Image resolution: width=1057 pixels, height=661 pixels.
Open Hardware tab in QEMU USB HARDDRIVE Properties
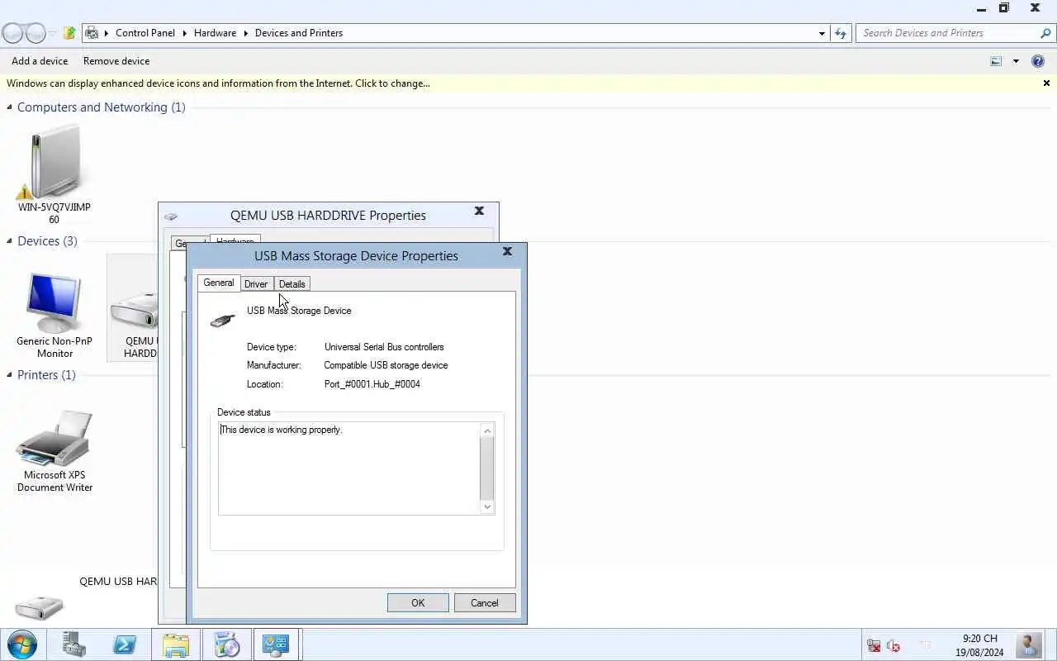pos(235,241)
